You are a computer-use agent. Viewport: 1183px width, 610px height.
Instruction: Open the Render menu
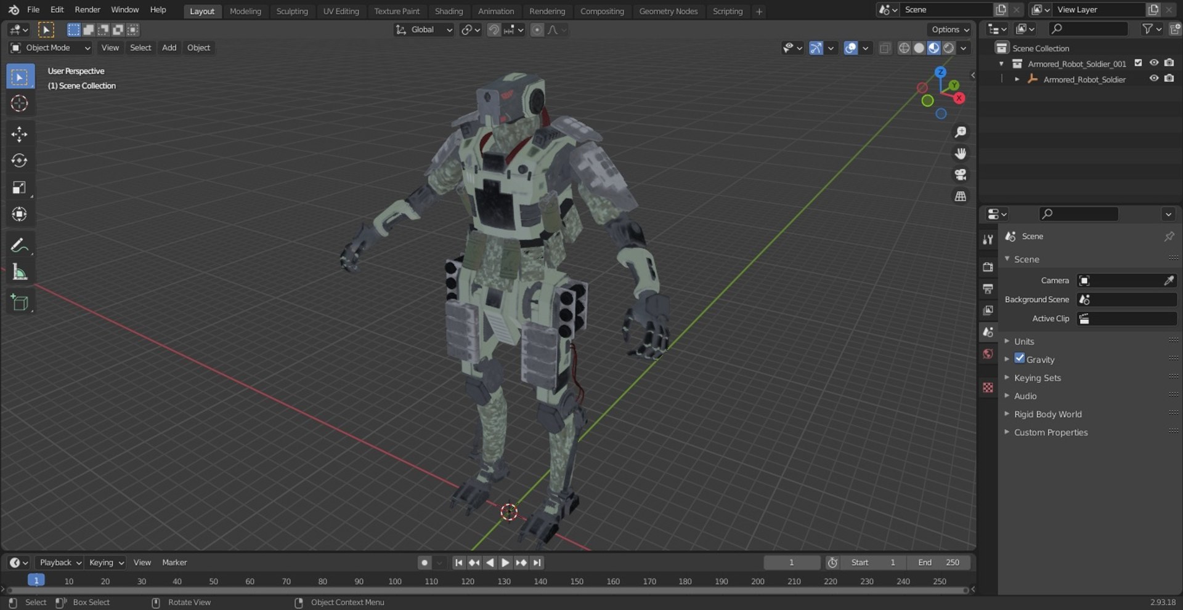point(87,10)
